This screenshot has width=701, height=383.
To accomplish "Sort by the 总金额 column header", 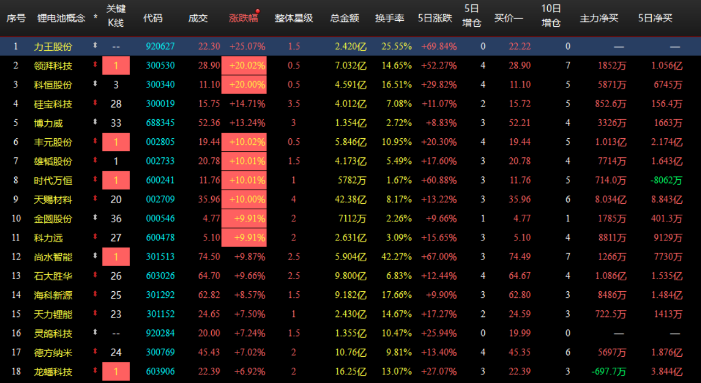I will pyautogui.click(x=345, y=18).
